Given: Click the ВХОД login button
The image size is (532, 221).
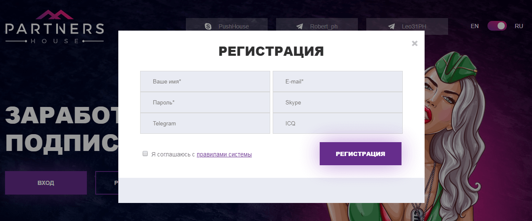Looking at the screenshot, I should click(x=46, y=183).
